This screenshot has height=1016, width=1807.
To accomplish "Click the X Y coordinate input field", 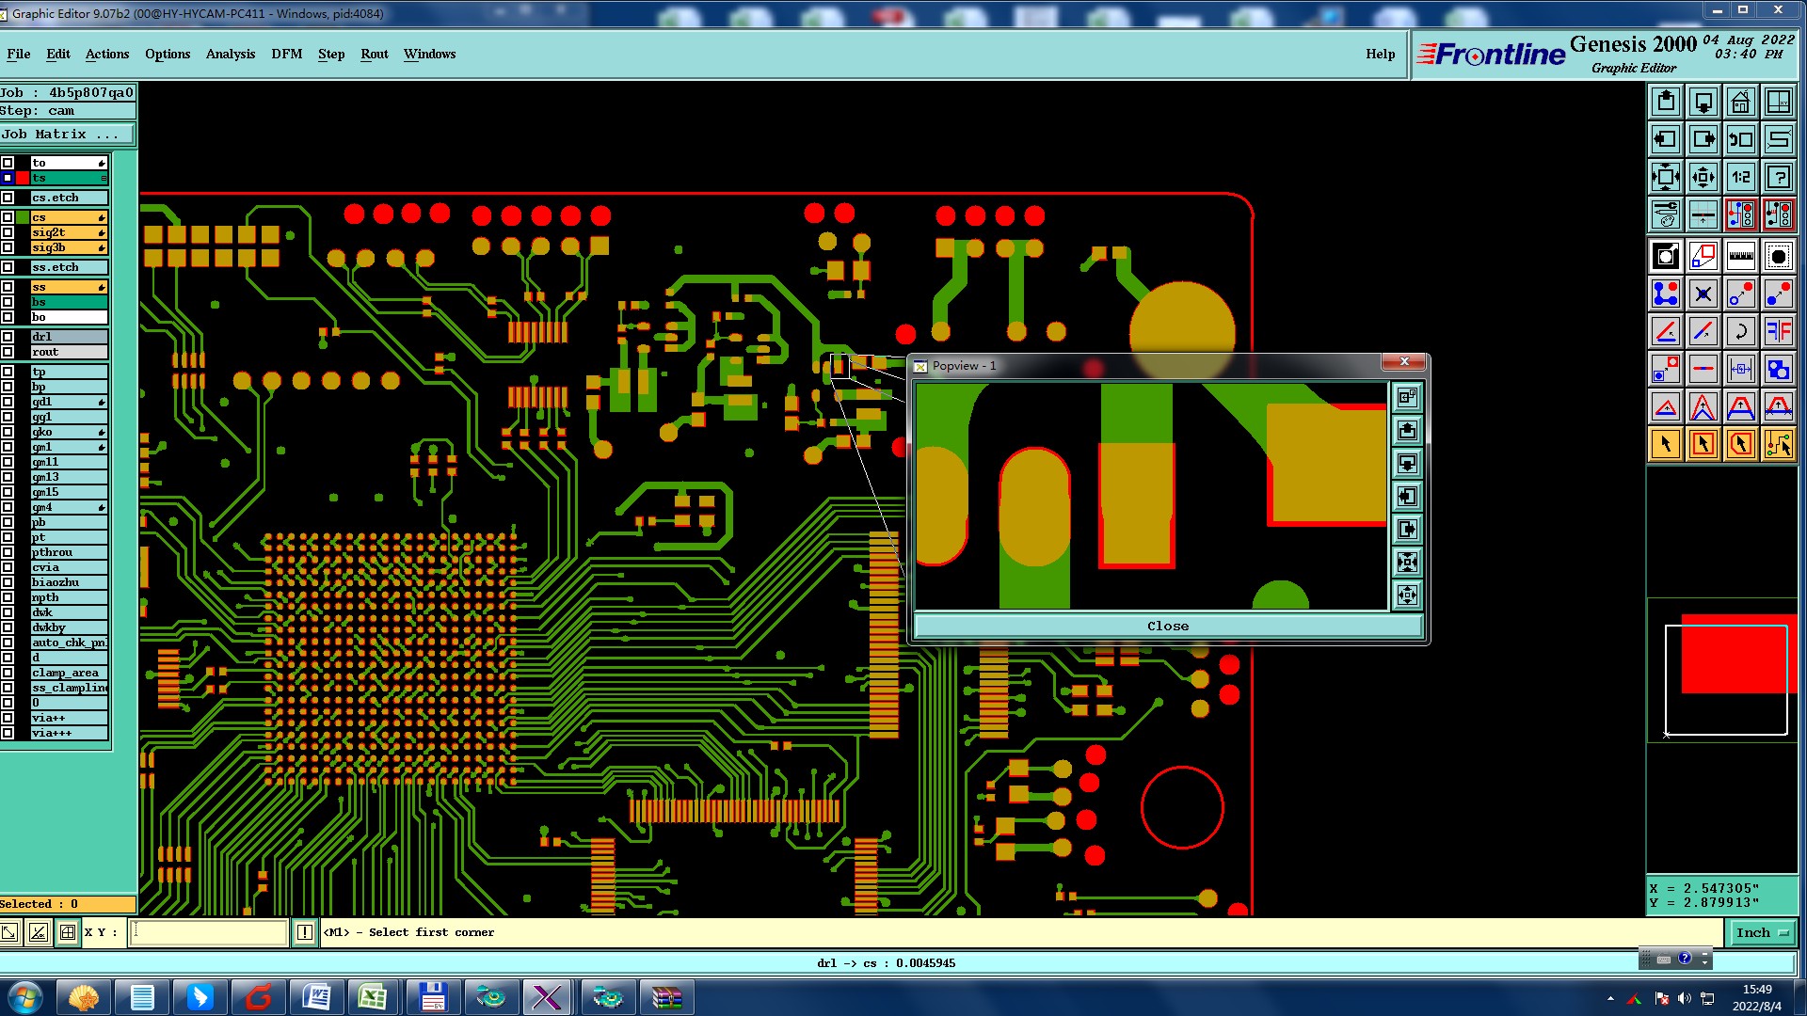I will [x=208, y=932].
